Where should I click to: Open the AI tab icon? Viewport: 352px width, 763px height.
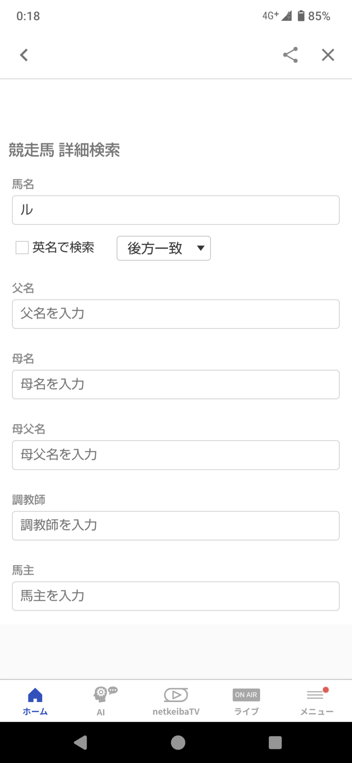point(105,694)
